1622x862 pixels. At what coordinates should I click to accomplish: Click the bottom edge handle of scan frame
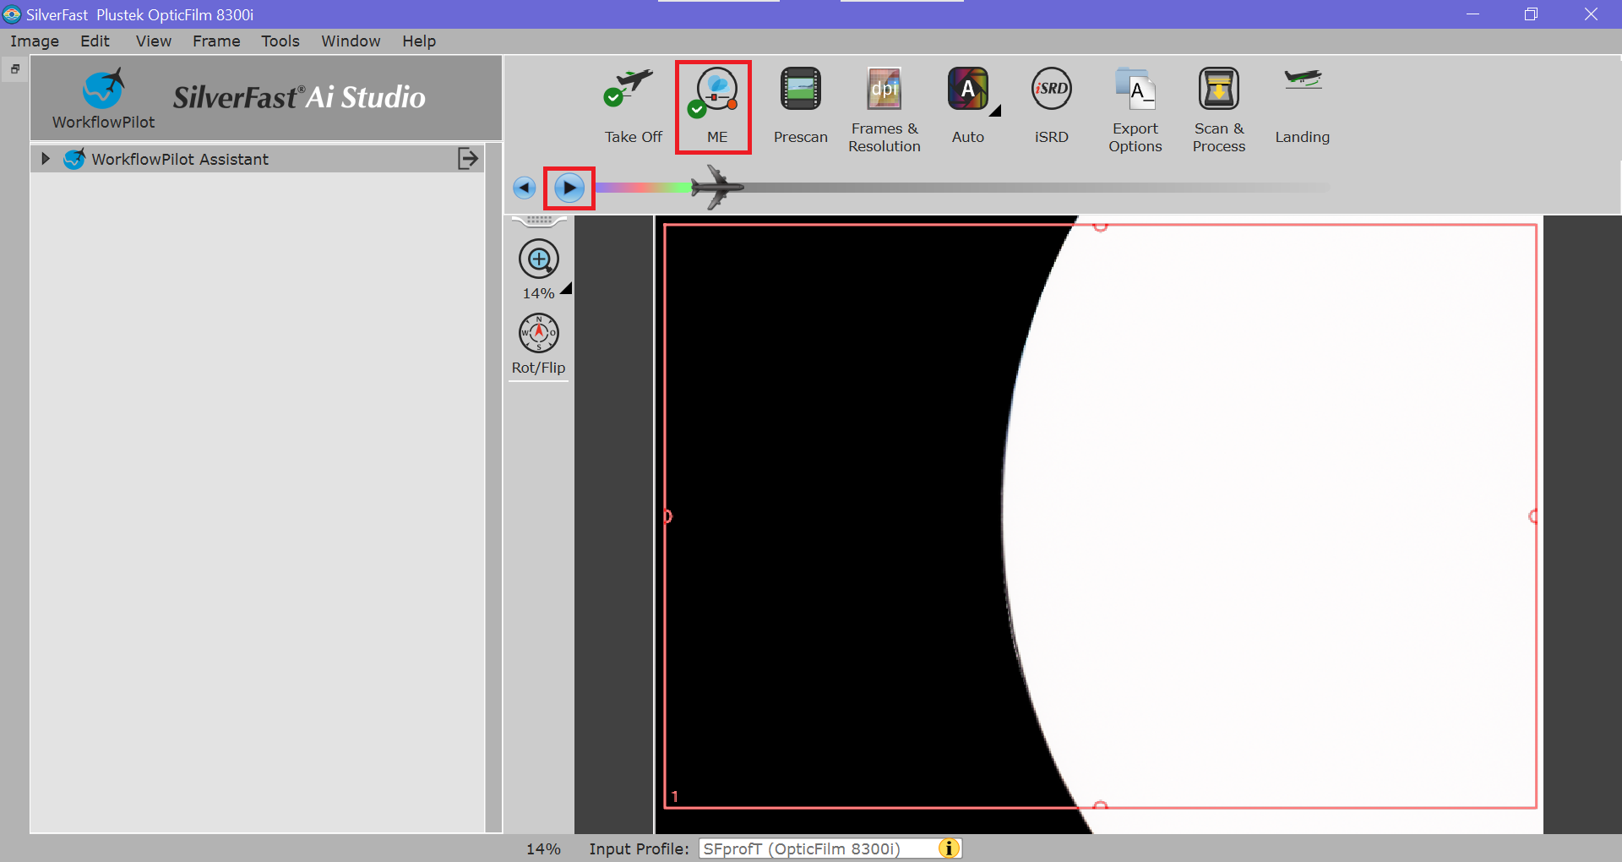[x=1100, y=806]
